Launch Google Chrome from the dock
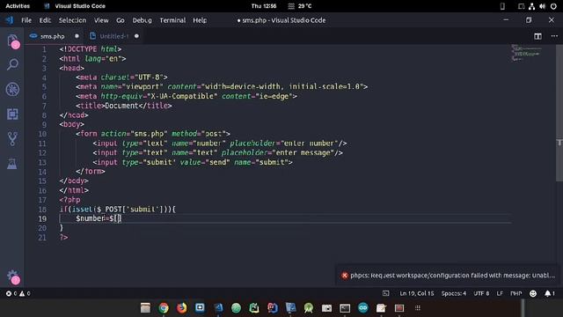563x317 pixels. point(164,308)
